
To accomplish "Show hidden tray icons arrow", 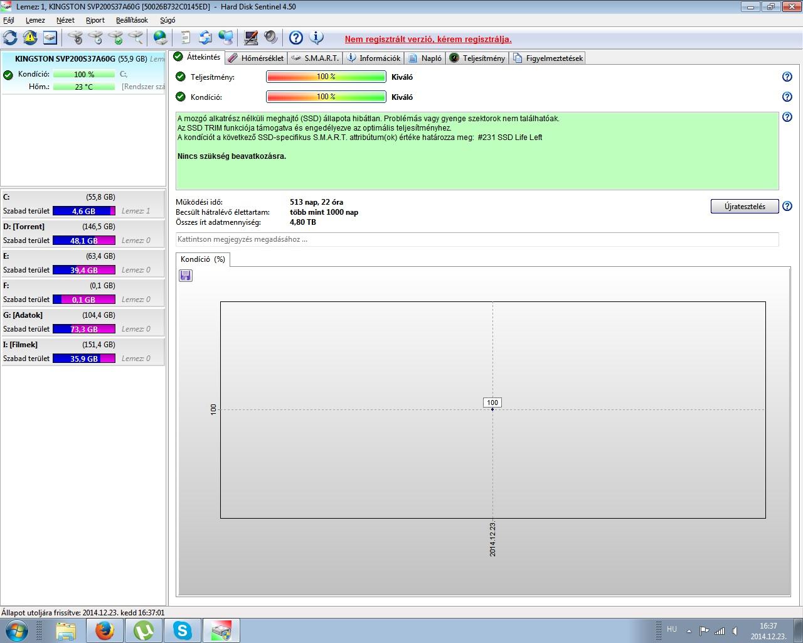I will point(689,631).
